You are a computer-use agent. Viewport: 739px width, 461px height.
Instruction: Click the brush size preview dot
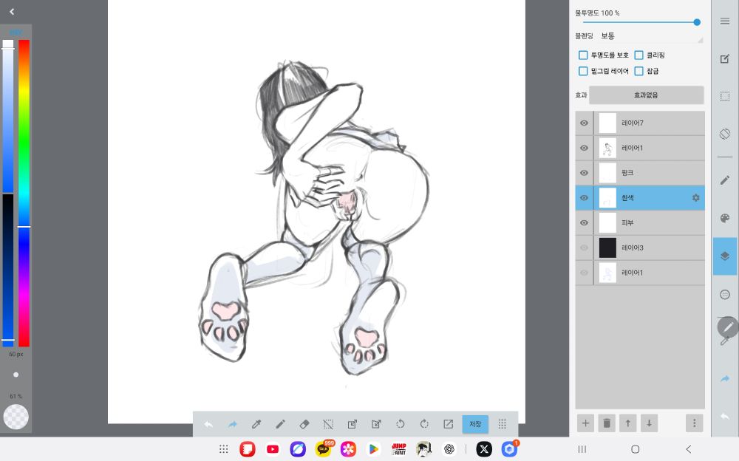16,375
